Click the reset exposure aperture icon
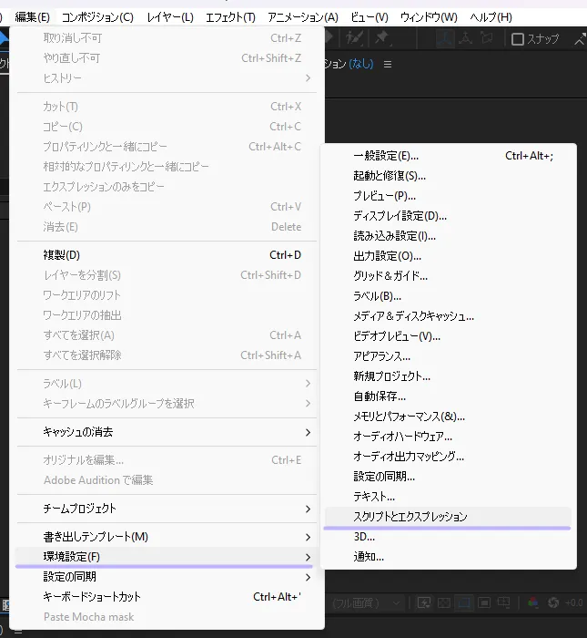The image size is (587, 638). coord(553,602)
